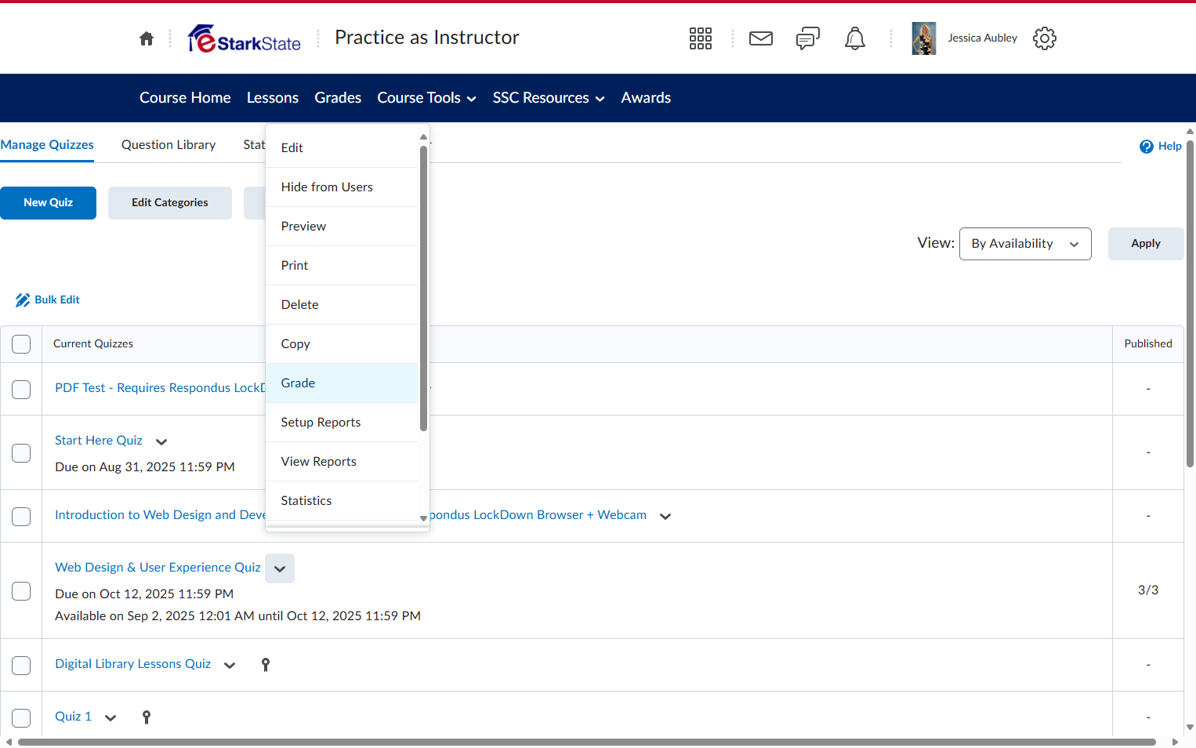
Task: Select the Digital Library Lessons Quiz checkbox
Action: 21,666
